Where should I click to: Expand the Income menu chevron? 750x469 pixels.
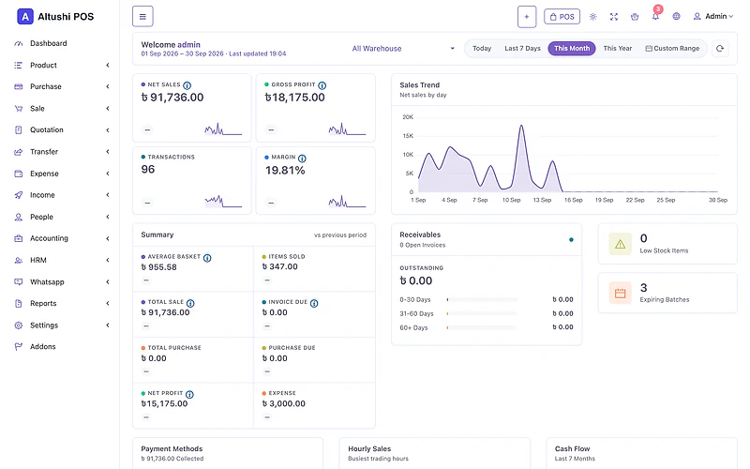coord(108,195)
